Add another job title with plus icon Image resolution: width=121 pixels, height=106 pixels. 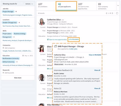pos(16,12)
